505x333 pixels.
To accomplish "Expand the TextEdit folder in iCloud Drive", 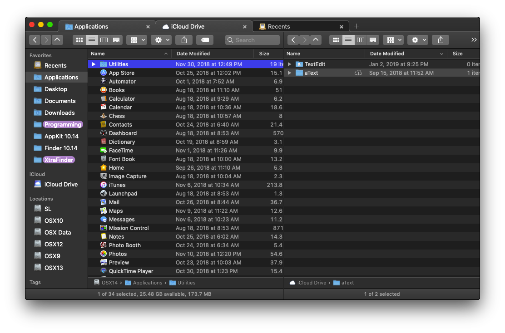I will coord(290,64).
